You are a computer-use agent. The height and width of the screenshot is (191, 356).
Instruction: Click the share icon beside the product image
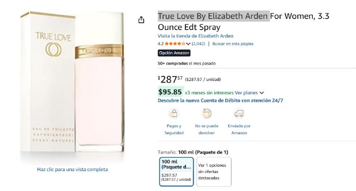pos(141,20)
